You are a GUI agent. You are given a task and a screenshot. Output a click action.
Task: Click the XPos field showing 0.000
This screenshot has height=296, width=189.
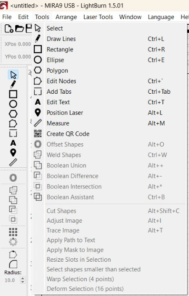(24, 44)
